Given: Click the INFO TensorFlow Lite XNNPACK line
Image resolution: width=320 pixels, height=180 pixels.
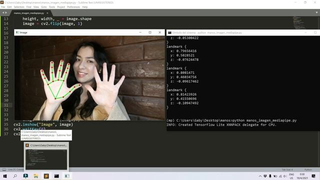Looking at the screenshot, I should (221, 124).
